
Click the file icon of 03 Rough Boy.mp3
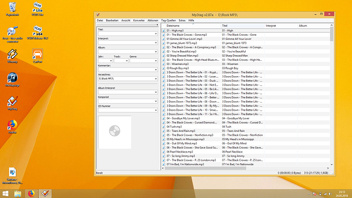pyautogui.click(x=164, y=68)
